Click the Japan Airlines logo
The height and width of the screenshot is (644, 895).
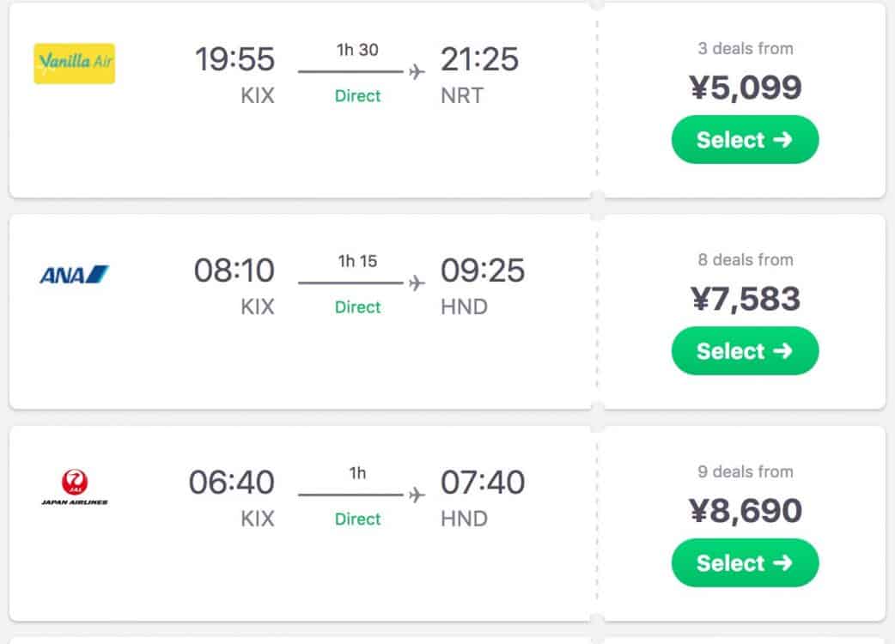click(x=74, y=487)
